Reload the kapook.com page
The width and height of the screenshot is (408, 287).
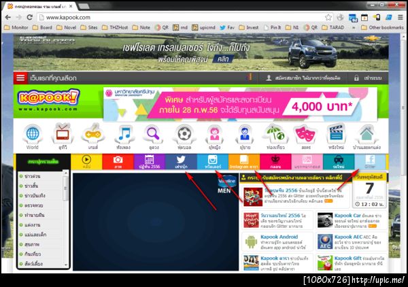point(30,18)
